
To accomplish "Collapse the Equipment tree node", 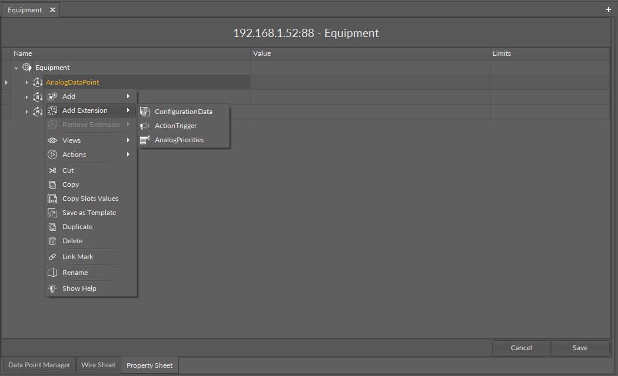I will point(16,68).
